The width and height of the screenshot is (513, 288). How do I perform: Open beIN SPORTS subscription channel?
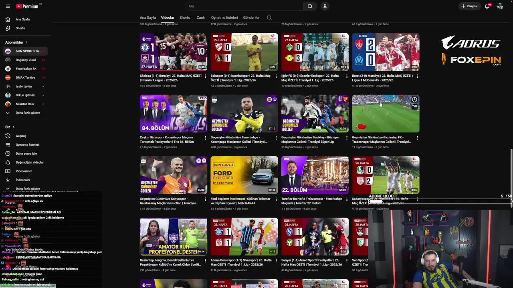pos(25,51)
